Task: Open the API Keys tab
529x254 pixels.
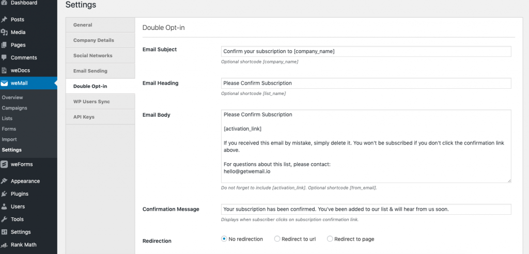Action: pos(100,117)
